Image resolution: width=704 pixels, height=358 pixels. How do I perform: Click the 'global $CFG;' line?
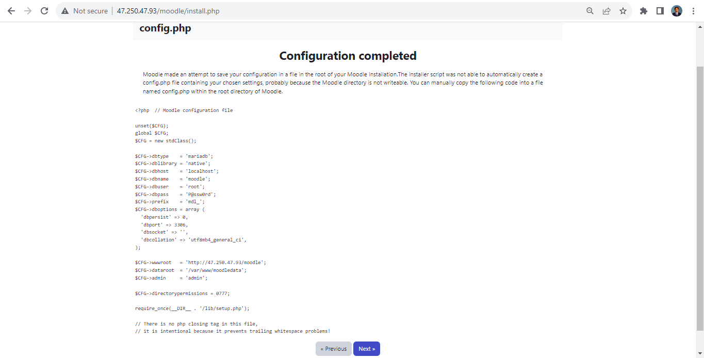[x=152, y=133]
